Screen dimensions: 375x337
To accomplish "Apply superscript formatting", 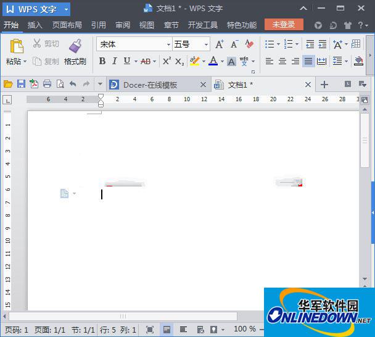I will 167,61.
